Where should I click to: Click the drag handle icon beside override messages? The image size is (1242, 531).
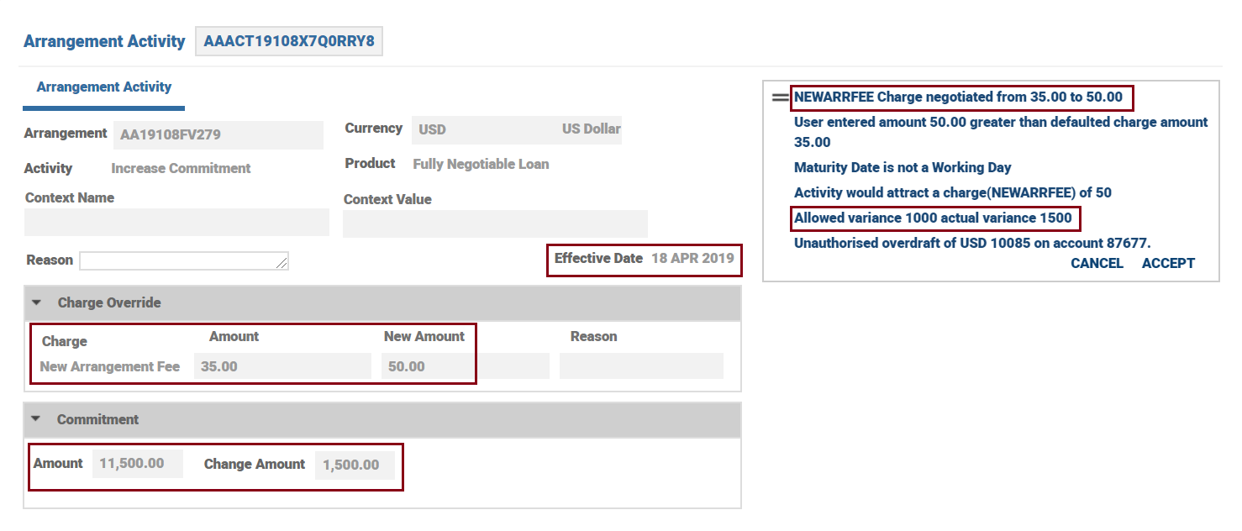pyautogui.click(x=780, y=97)
